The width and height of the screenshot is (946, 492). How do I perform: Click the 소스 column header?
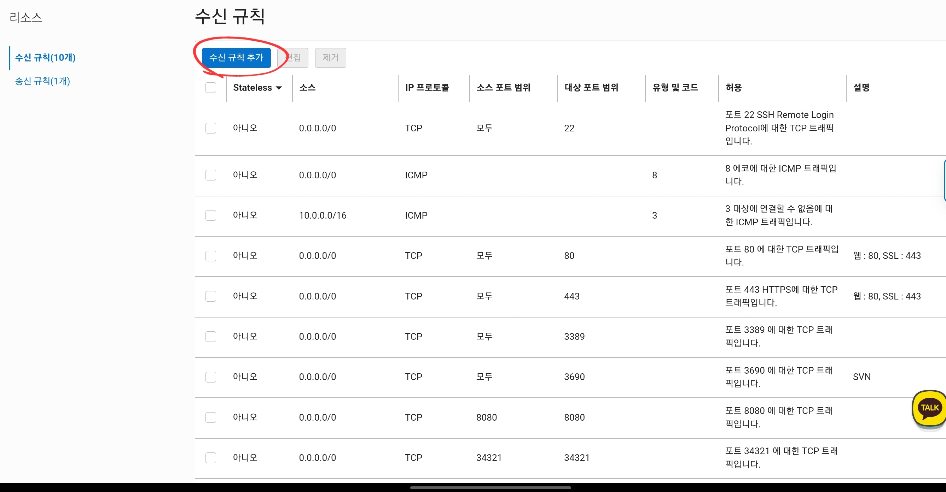[307, 88]
